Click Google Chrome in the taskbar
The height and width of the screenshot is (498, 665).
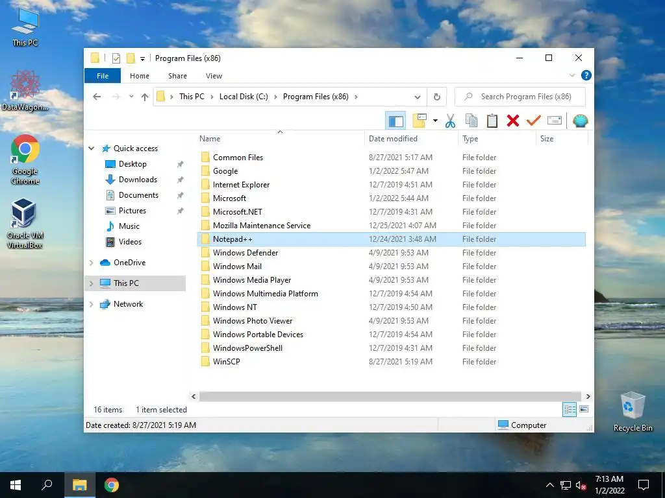click(x=112, y=485)
